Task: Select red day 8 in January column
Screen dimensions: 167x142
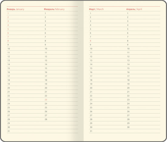Action: 8,41
